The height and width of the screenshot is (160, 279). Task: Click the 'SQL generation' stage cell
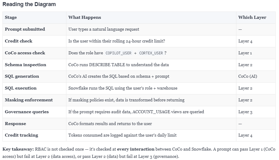(34, 77)
